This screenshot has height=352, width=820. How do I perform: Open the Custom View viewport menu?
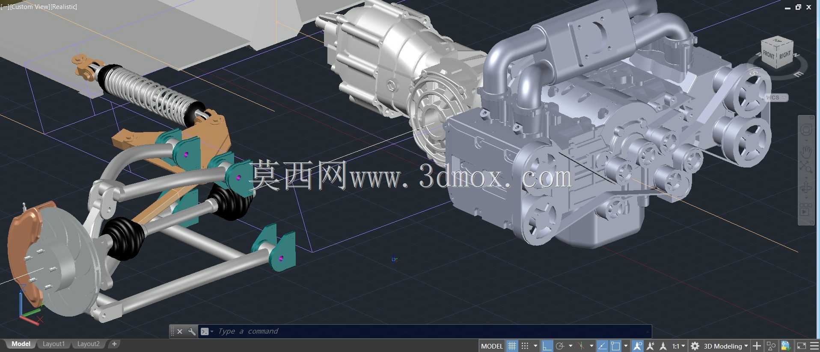[x=30, y=7]
